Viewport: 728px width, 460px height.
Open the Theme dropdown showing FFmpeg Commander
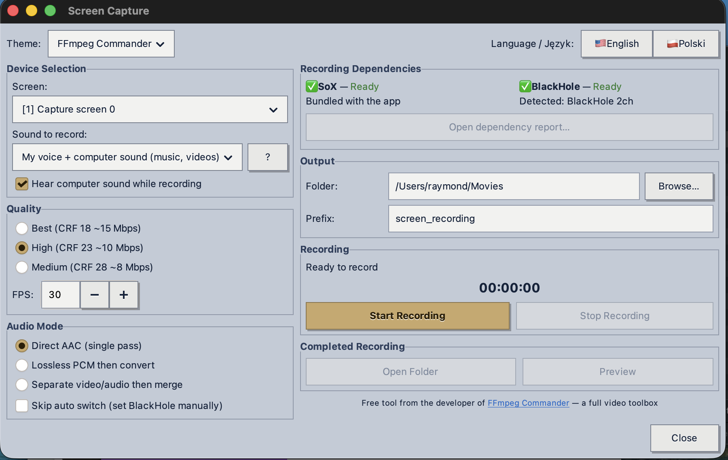tap(111, 44)
